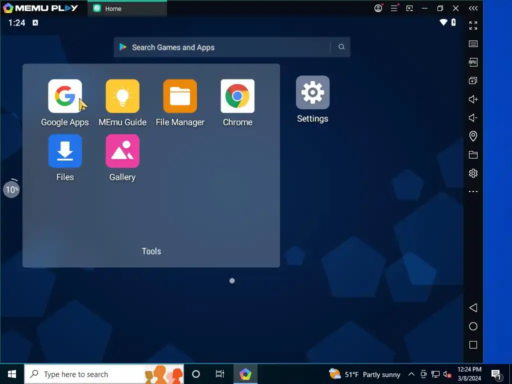Viewport: 512px width, 384px height.
Task: Show more tools via three dots in sidebar
Action: (473, 191)
